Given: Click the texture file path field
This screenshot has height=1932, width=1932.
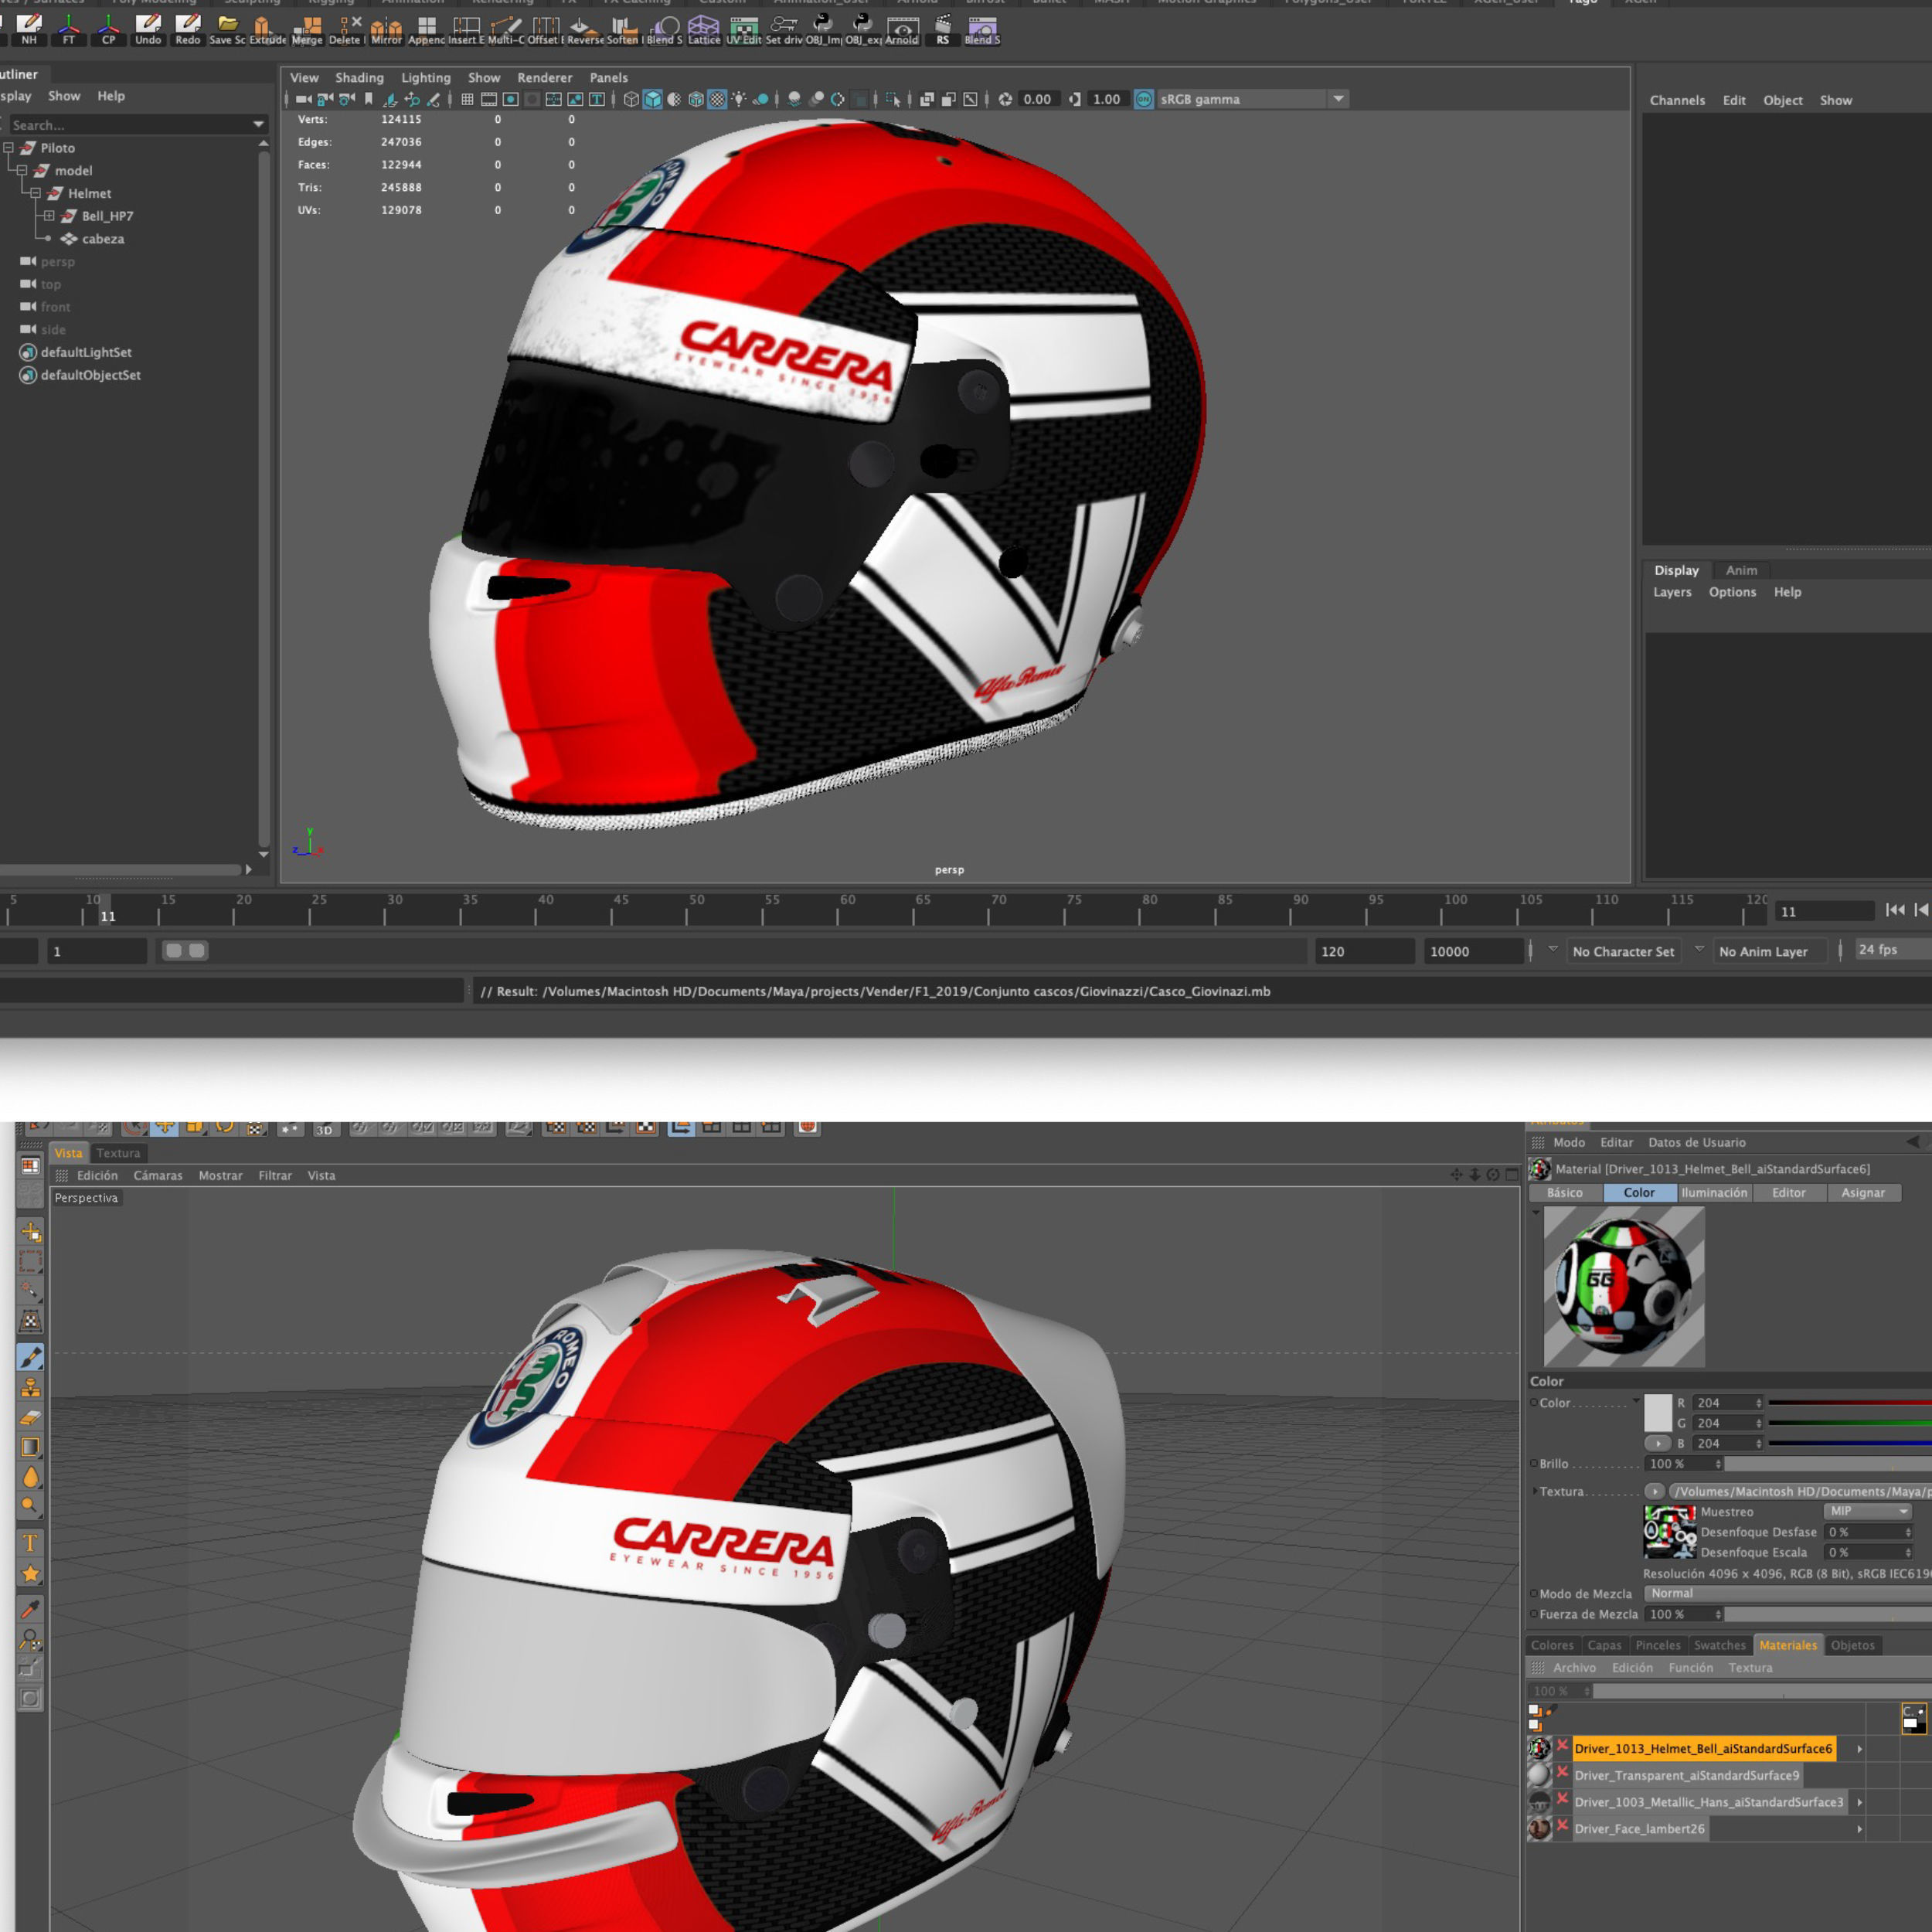Looking at the screenshot, I should [x=1800, y=1491].
